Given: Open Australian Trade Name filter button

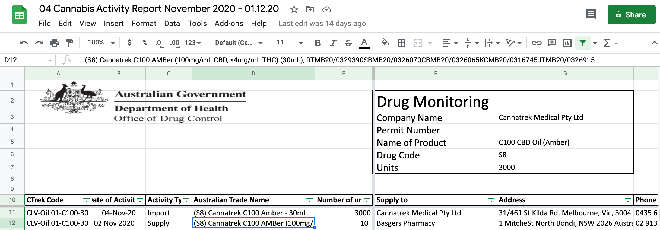Looking at the screenshot, I should pyautogui.click(x=309, y=200).
